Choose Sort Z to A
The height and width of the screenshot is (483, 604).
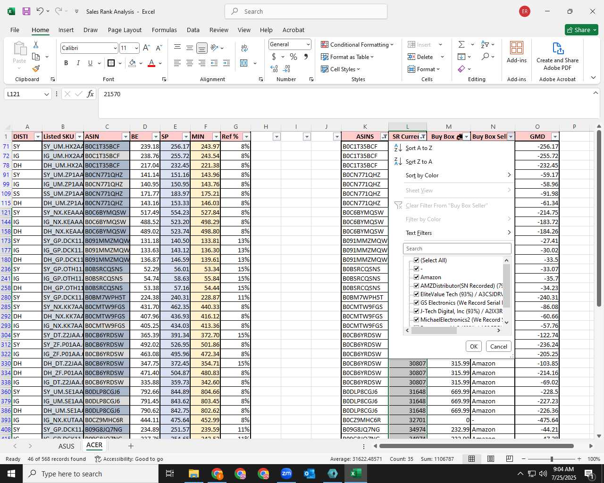tap(419, 162)
